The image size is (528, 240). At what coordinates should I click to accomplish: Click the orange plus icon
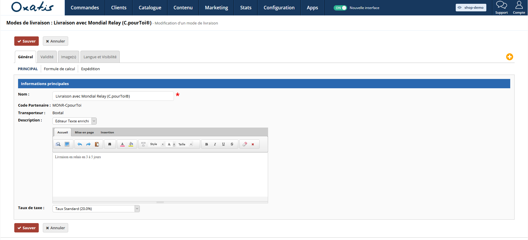(x=509, y=57)
